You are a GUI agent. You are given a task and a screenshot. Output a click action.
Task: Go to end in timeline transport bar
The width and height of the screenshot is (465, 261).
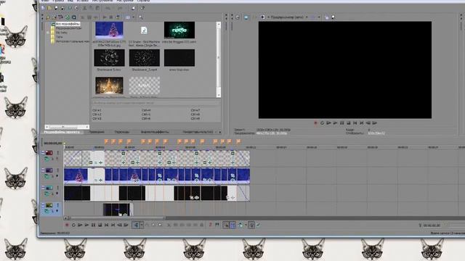113,225
